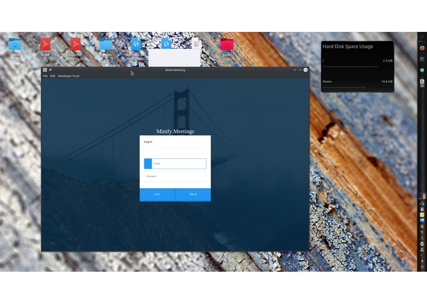Image resolution: width=427 pixels, height=303 pixels.
Task: Open the Trash icon on the desktop
Action: [227, 44]
